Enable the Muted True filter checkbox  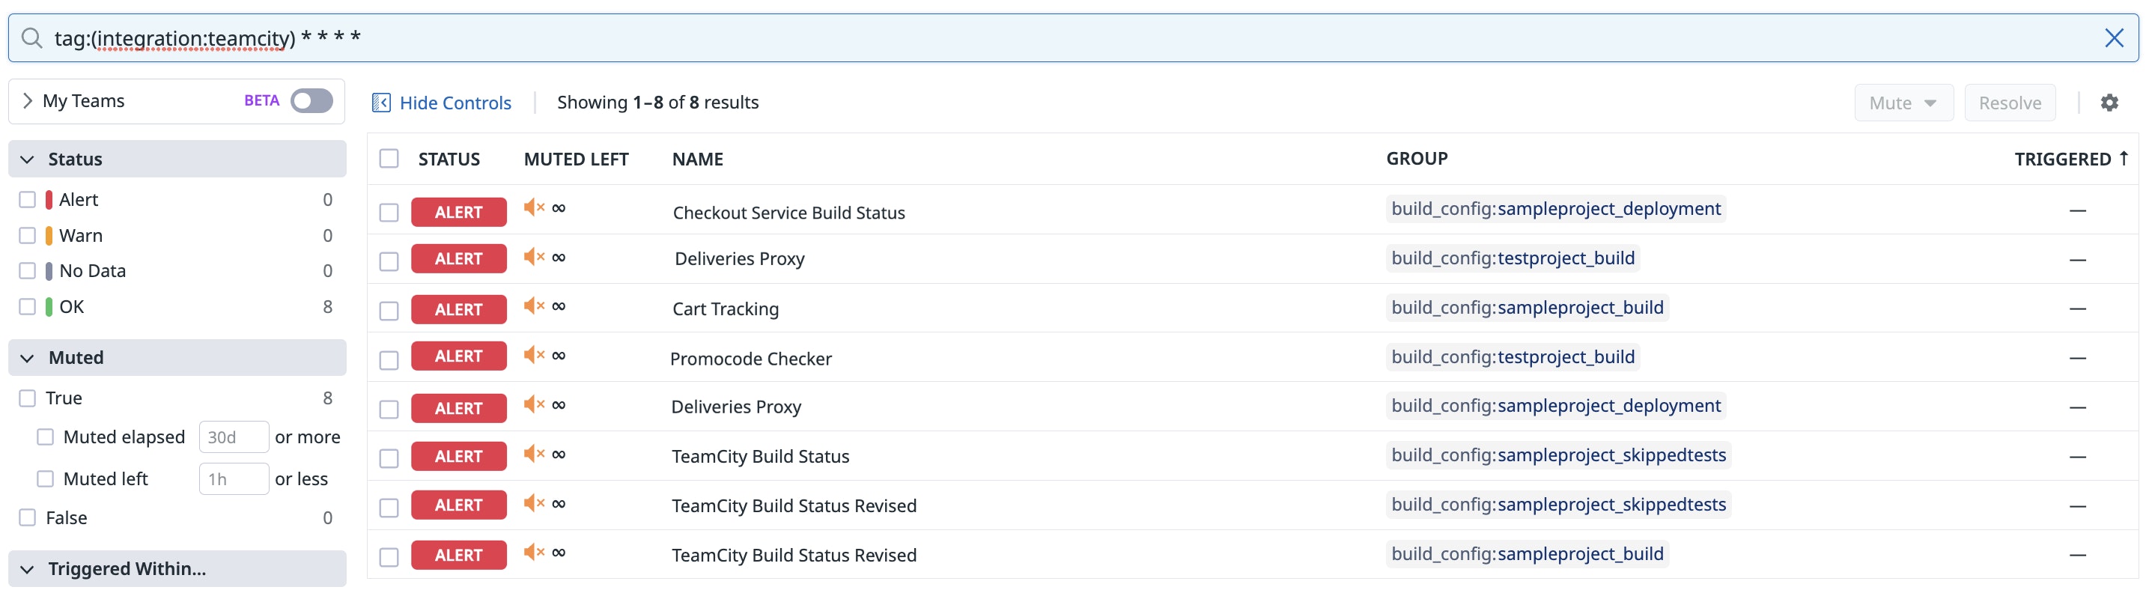click(x=28, y=398)
